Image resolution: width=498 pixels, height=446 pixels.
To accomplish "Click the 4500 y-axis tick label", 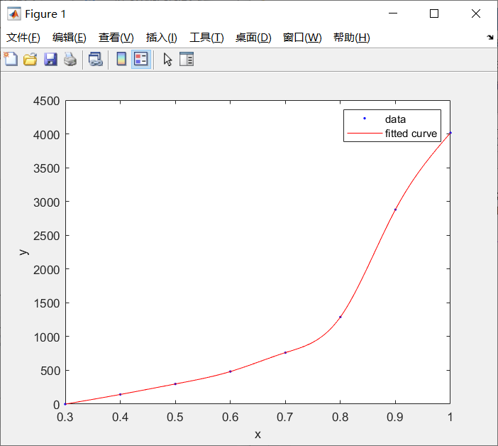I will 46,101.
